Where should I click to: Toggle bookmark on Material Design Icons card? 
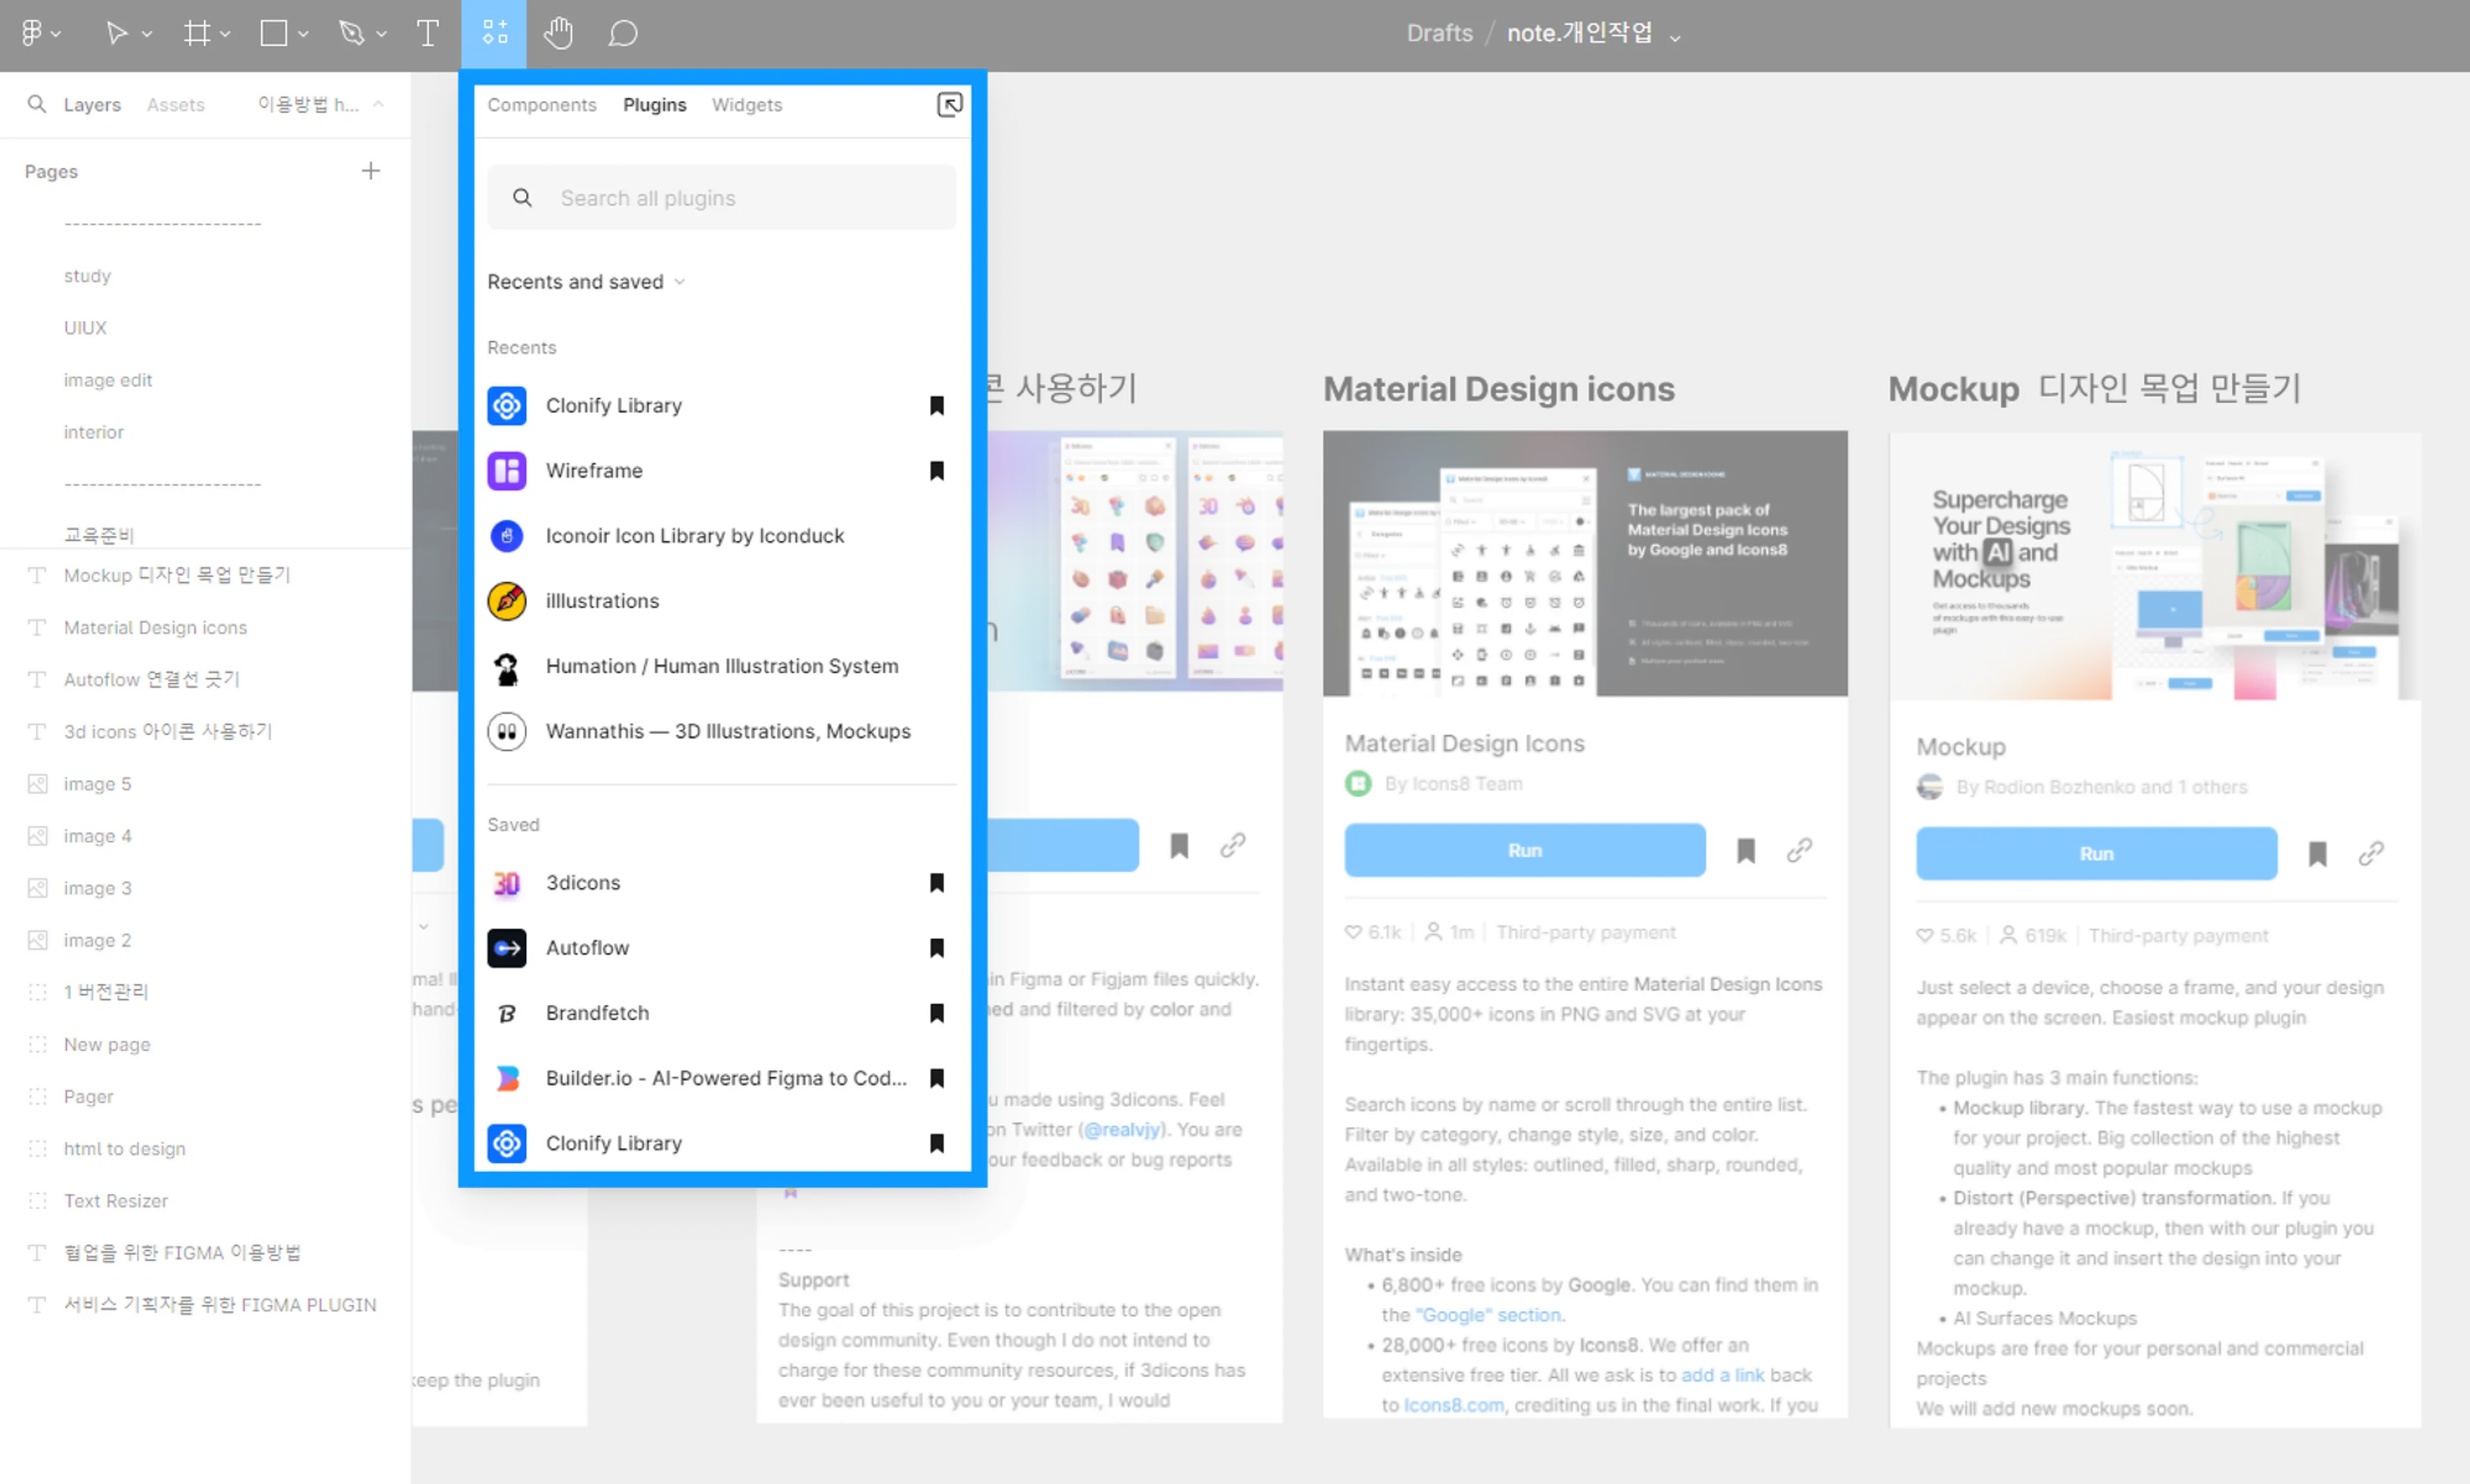coord(1744,851)
